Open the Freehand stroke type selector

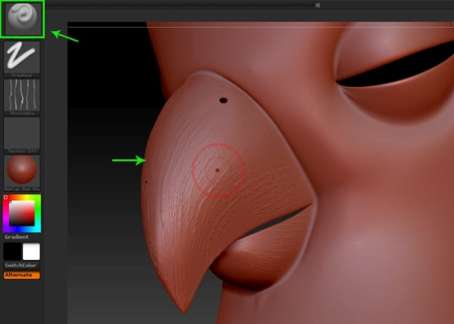tap(22, 59)
